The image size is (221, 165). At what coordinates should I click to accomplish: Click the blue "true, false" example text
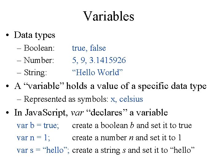[x=89, y=48]
